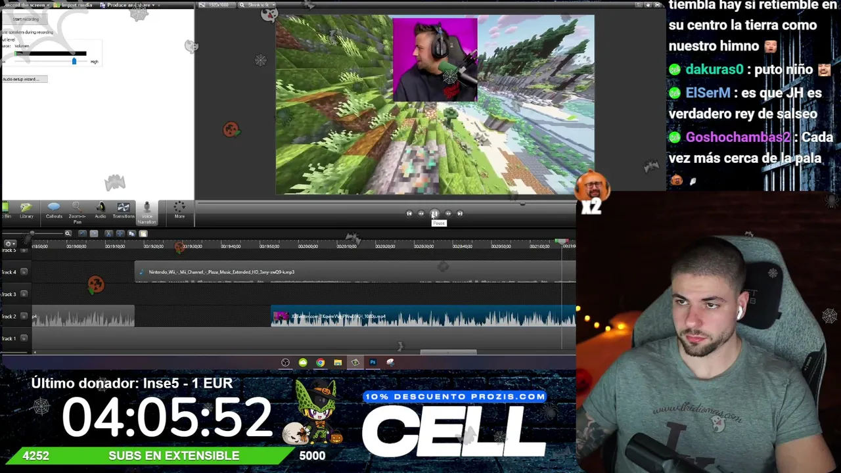Expand the Produce and share dropdown arrow
The width and height of the screenshot is (841, 473).
(153, 5)
